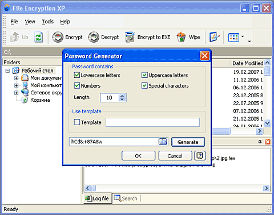Toggle the Numbers checkbox
274x215 pixels.
(x=77, y=85)
